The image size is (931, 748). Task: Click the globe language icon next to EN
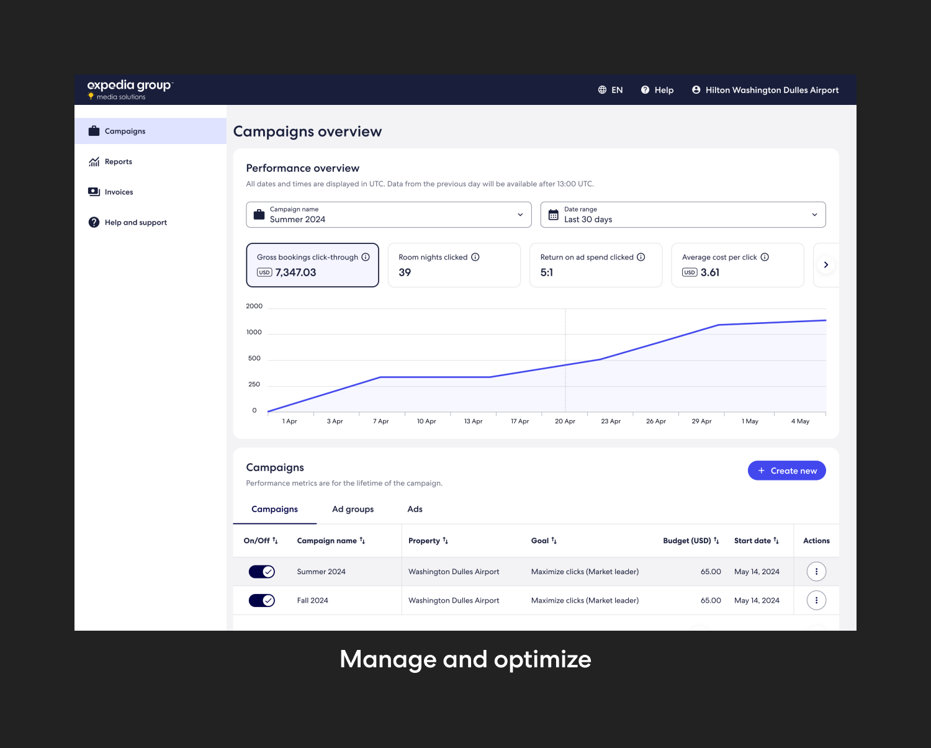point(602,89)
